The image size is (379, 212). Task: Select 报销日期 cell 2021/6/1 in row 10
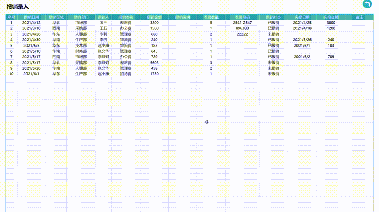[32, 74]
